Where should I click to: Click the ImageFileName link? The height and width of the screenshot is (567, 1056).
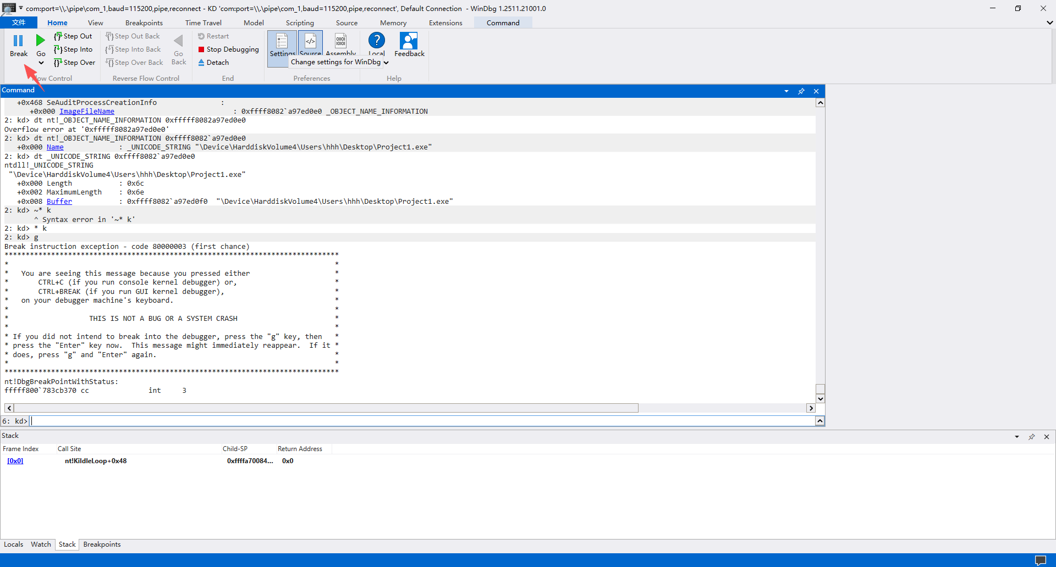click(x=87, y=112)
